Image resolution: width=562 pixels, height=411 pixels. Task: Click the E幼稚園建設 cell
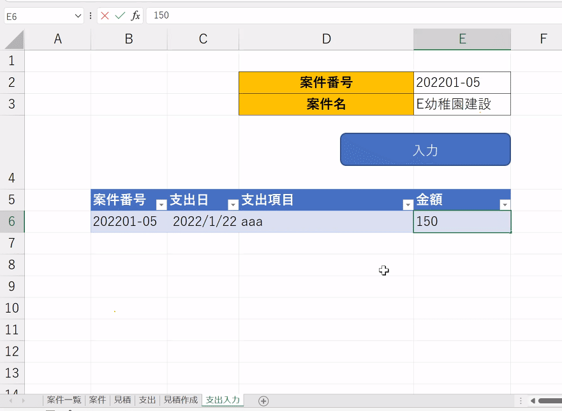pos(462,105)
